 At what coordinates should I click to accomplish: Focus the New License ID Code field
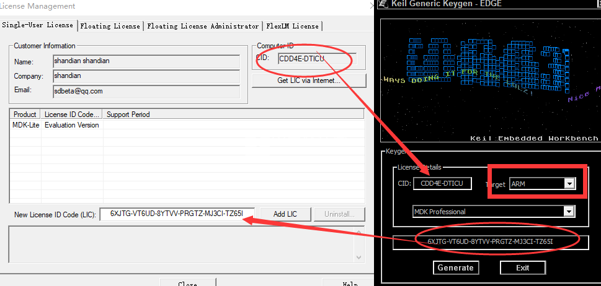coord(177,214)
